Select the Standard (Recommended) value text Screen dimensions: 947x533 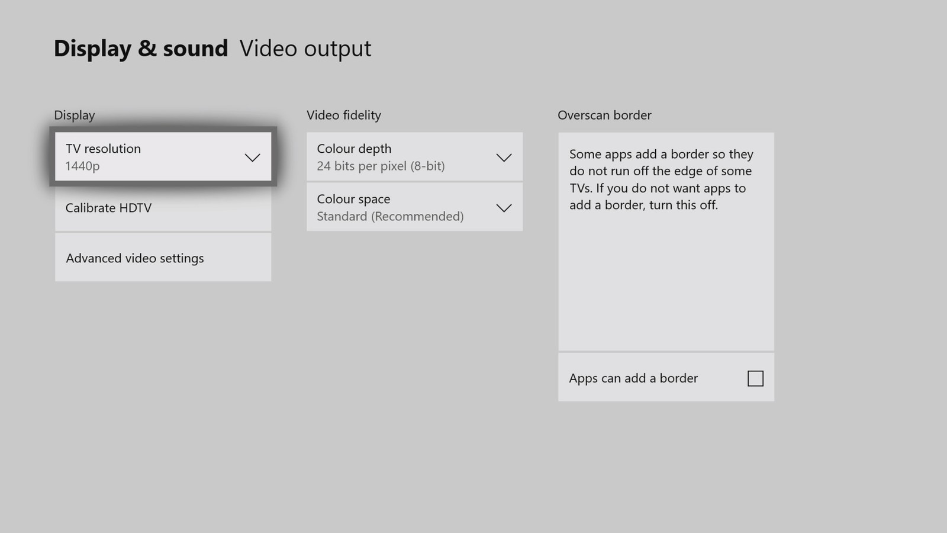point(390,217)
